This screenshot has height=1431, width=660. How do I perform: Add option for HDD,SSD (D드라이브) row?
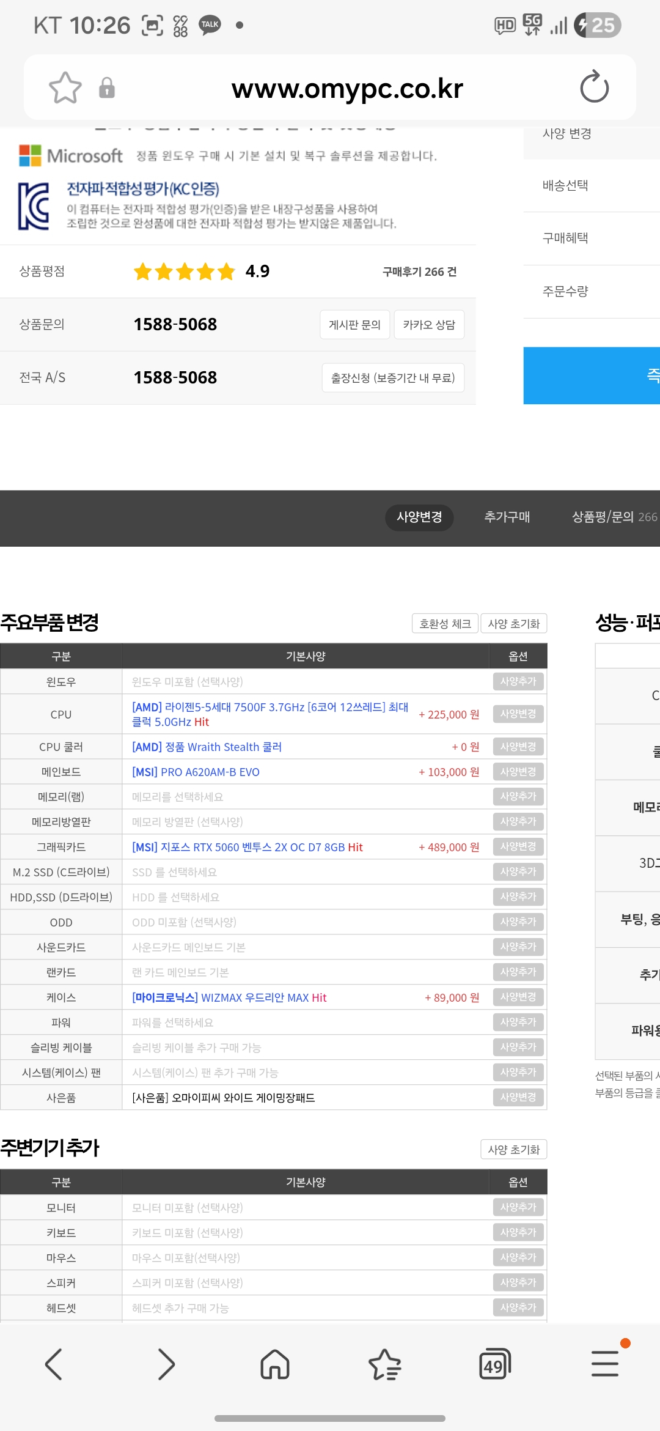pyautogui.click(x=518, y=897)
